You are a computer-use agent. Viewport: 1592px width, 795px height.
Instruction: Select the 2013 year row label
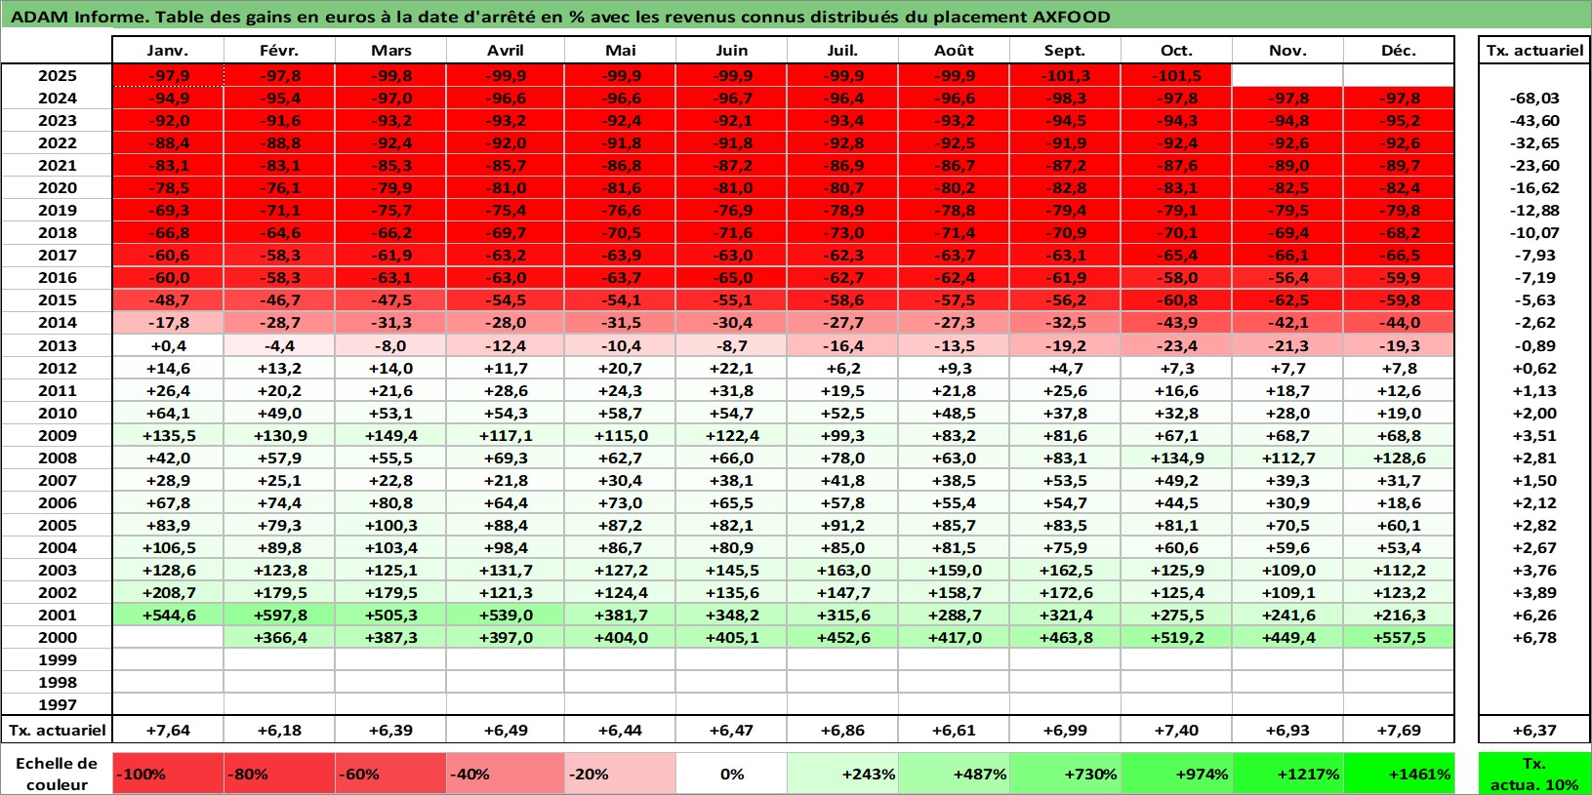click(57, 345)
